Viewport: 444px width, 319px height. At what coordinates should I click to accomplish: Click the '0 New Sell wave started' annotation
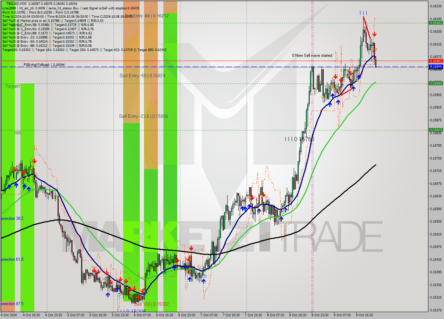[312, 55]
